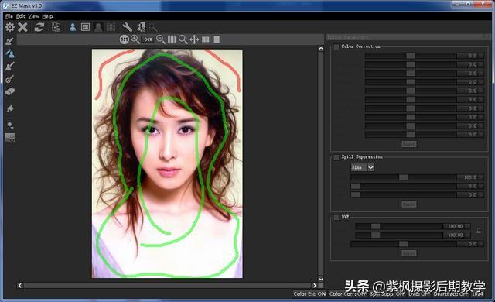495x302 pixels.
Task: Click the Spill Suppression 100.0 slider handle
Action: click(x=404, y=177)
